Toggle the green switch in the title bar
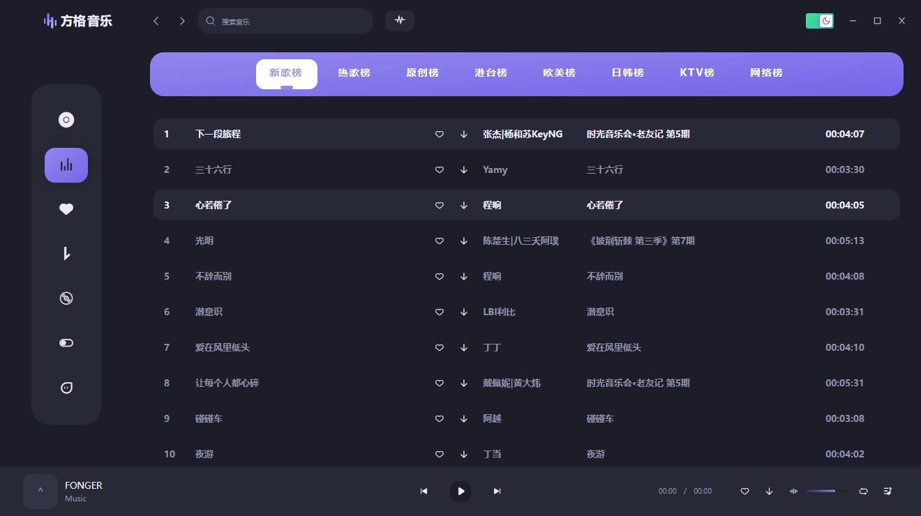Screen dimensions: 921x516 pyautogui.click(x=820, y=21)
